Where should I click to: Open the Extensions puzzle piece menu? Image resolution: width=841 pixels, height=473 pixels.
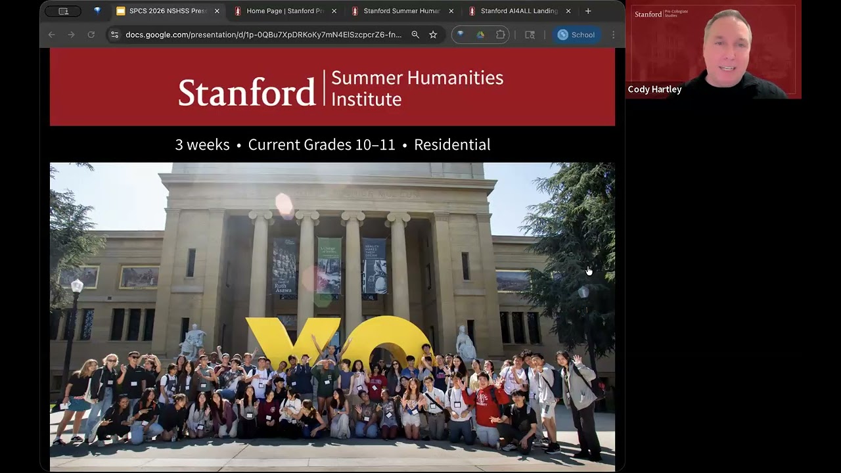point(501,35)
